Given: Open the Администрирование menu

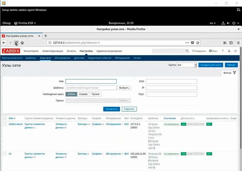Looking at the screenshot, I should click(109, 51).
